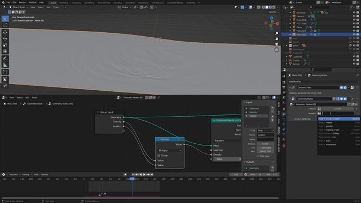Image resolution: width=361 pixels, height=203 pixels.
Task: Toggle visibility eye for Empty in outliner
Action: (354, 60)
